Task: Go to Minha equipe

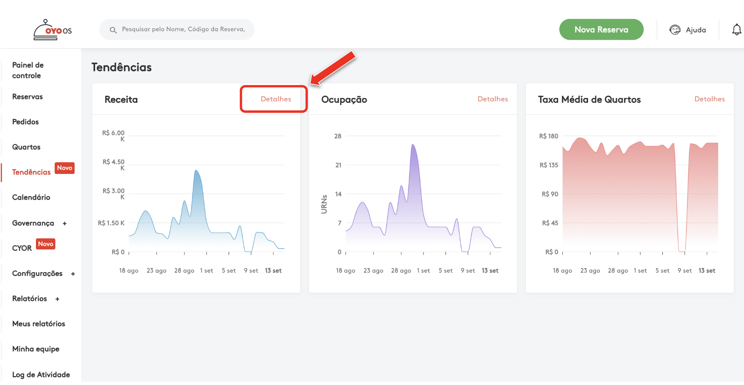Action: coord(36,349)
